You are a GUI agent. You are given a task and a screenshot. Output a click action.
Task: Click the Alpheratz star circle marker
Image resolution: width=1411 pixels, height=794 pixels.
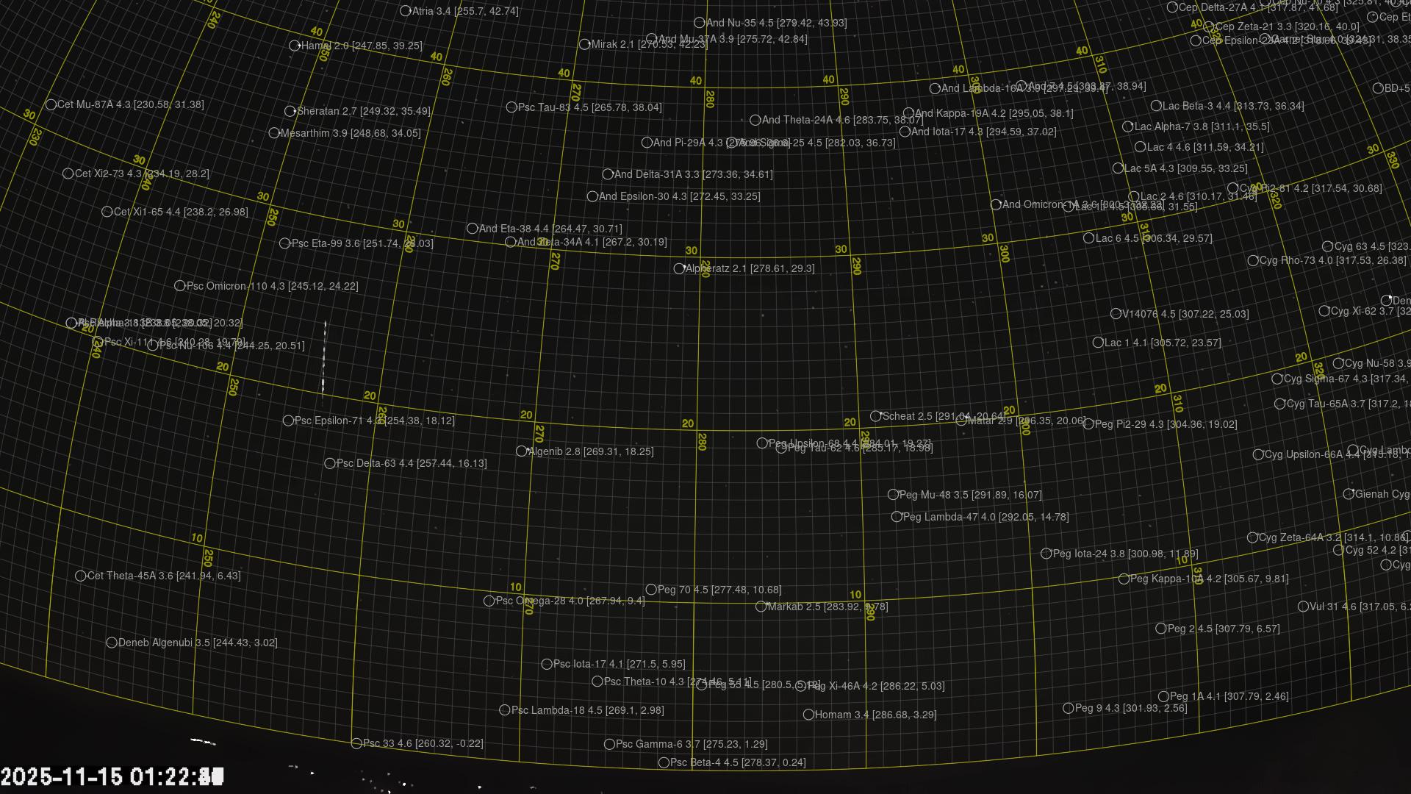coord(679,269)
